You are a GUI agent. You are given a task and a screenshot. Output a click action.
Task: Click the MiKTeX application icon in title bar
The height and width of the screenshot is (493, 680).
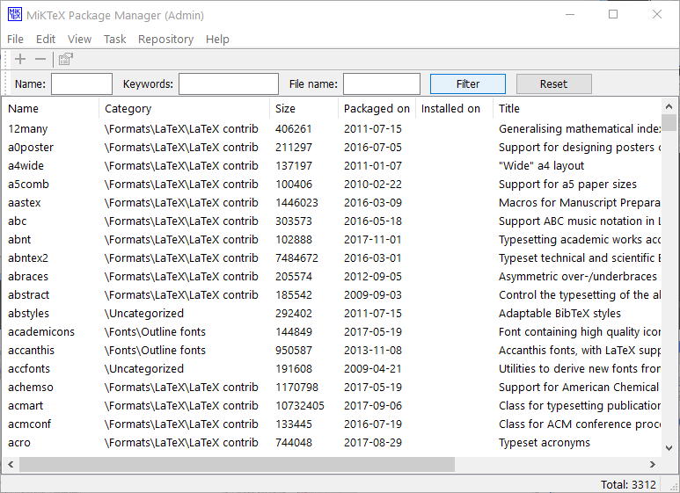(14, 15)
